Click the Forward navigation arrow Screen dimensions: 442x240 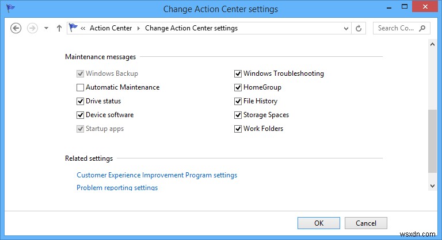[x=32, y=28]
